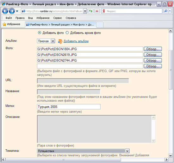Click the Yandex search provider icon
The height and width of the screenshot is (163, 174).
[x=104, y=11]
